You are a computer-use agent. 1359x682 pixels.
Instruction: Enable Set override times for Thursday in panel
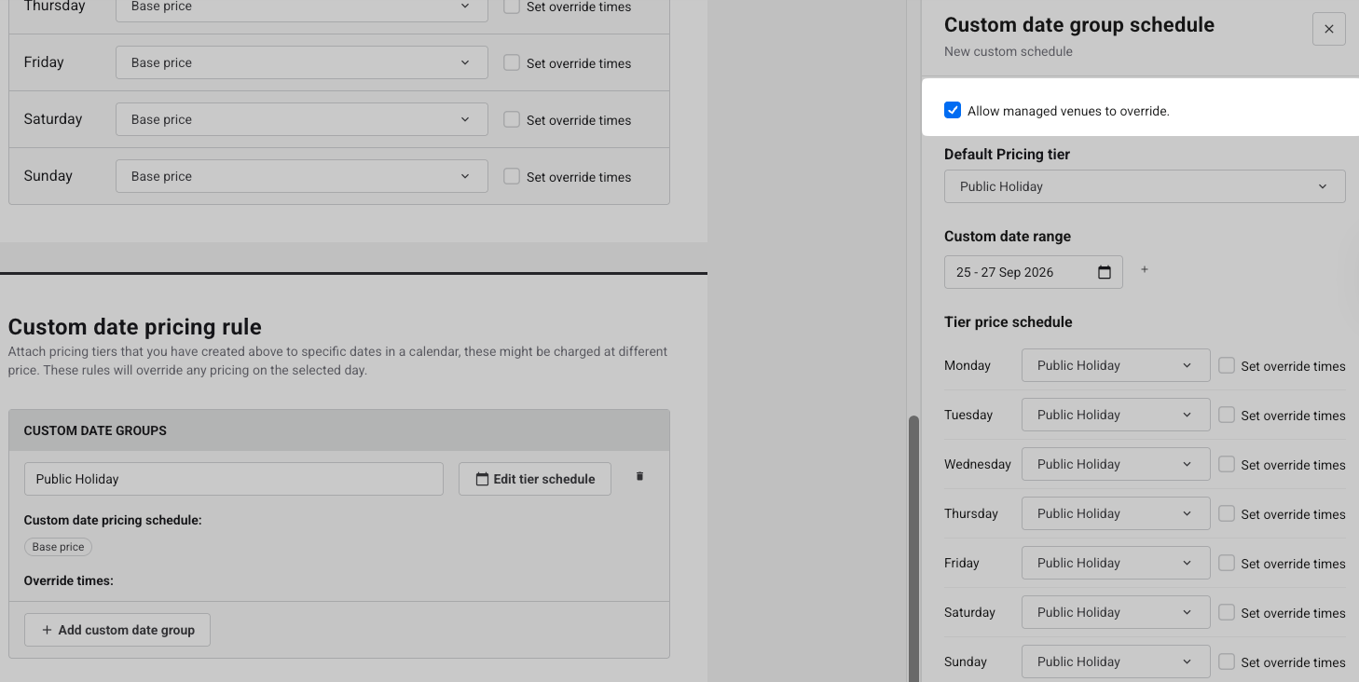tap(1227, 513)
